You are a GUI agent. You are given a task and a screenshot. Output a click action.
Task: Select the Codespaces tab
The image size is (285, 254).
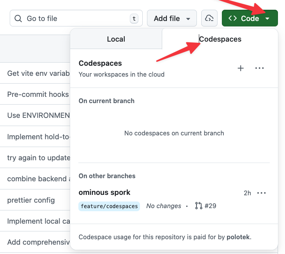pos(220,39)
